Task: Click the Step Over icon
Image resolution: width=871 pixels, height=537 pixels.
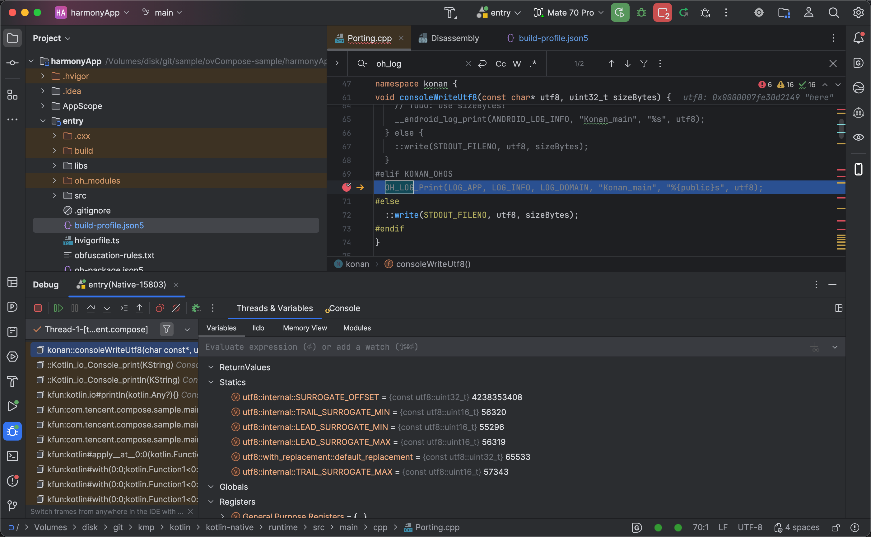Action: (91, 308)
